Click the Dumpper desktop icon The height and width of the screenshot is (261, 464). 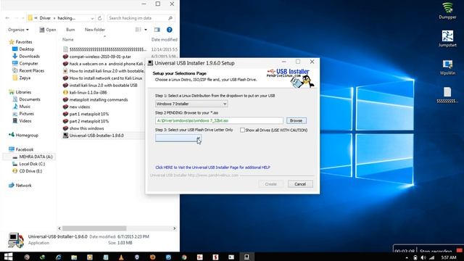coord(447,11)
